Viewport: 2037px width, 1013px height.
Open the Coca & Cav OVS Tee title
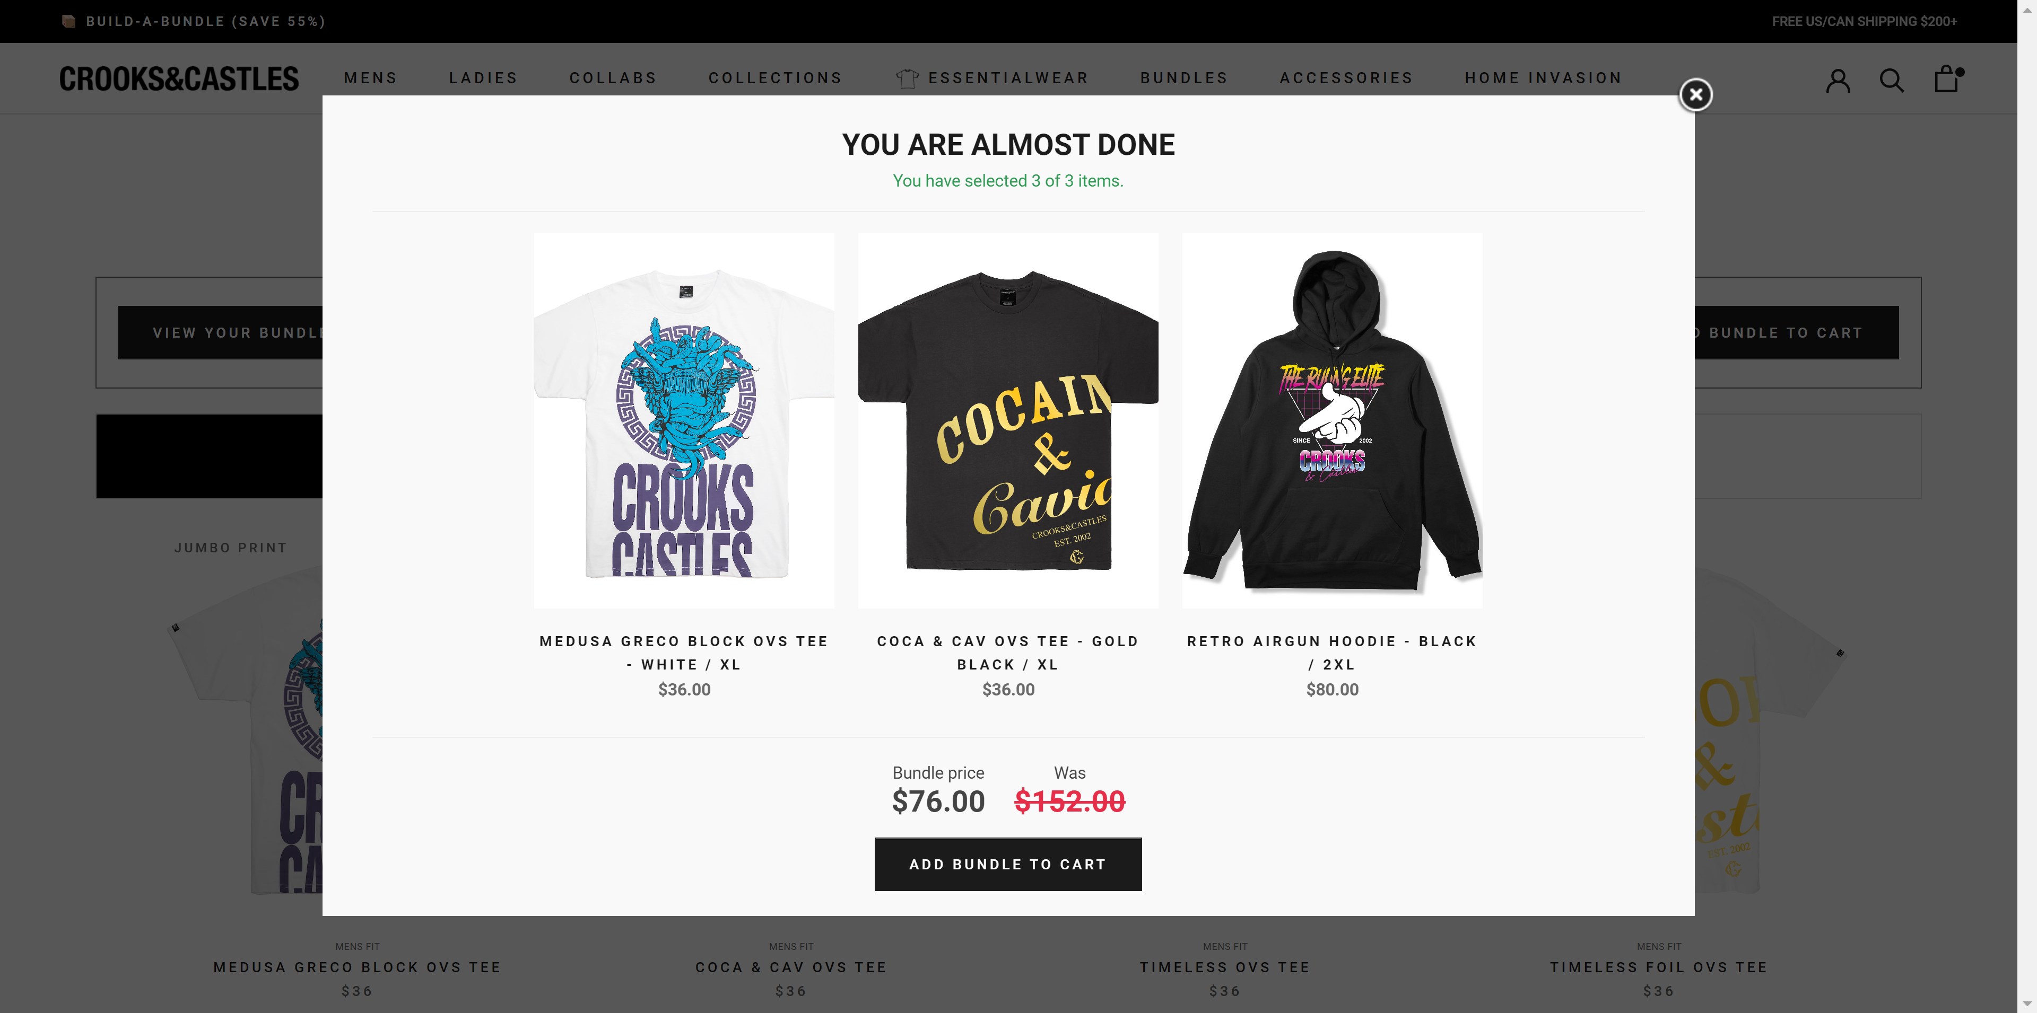click(x=791, y=967)
